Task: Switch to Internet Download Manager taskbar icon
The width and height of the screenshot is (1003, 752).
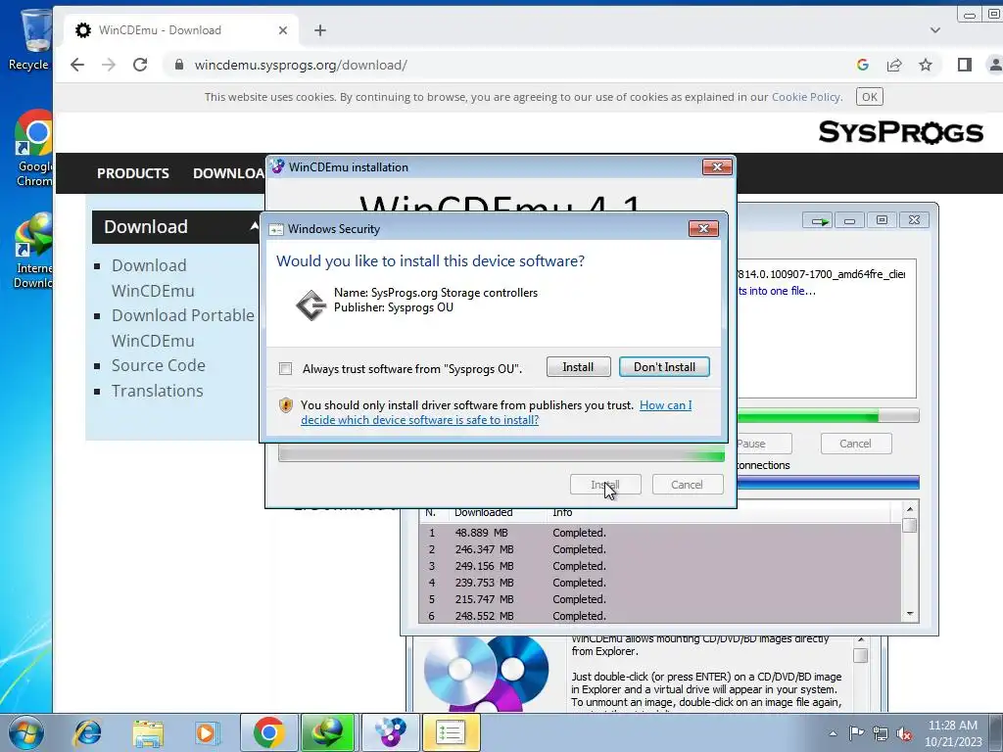Action: tap(329, 732)
